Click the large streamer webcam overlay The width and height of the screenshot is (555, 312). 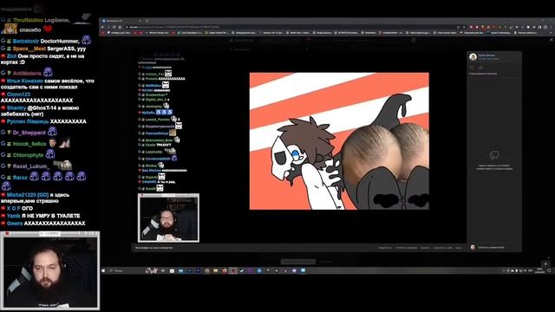click(50, 270)
